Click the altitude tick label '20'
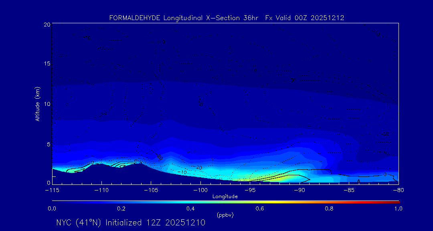 (x=47, y=24)
